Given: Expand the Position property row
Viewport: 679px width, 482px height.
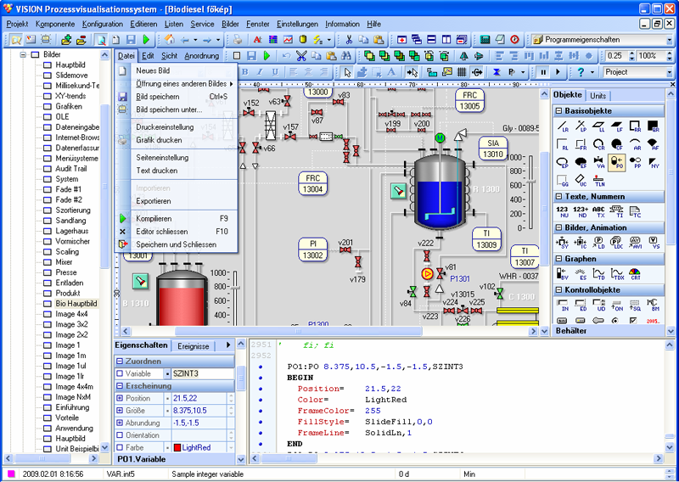Looking at the screenshot, I should click(120, 398).
